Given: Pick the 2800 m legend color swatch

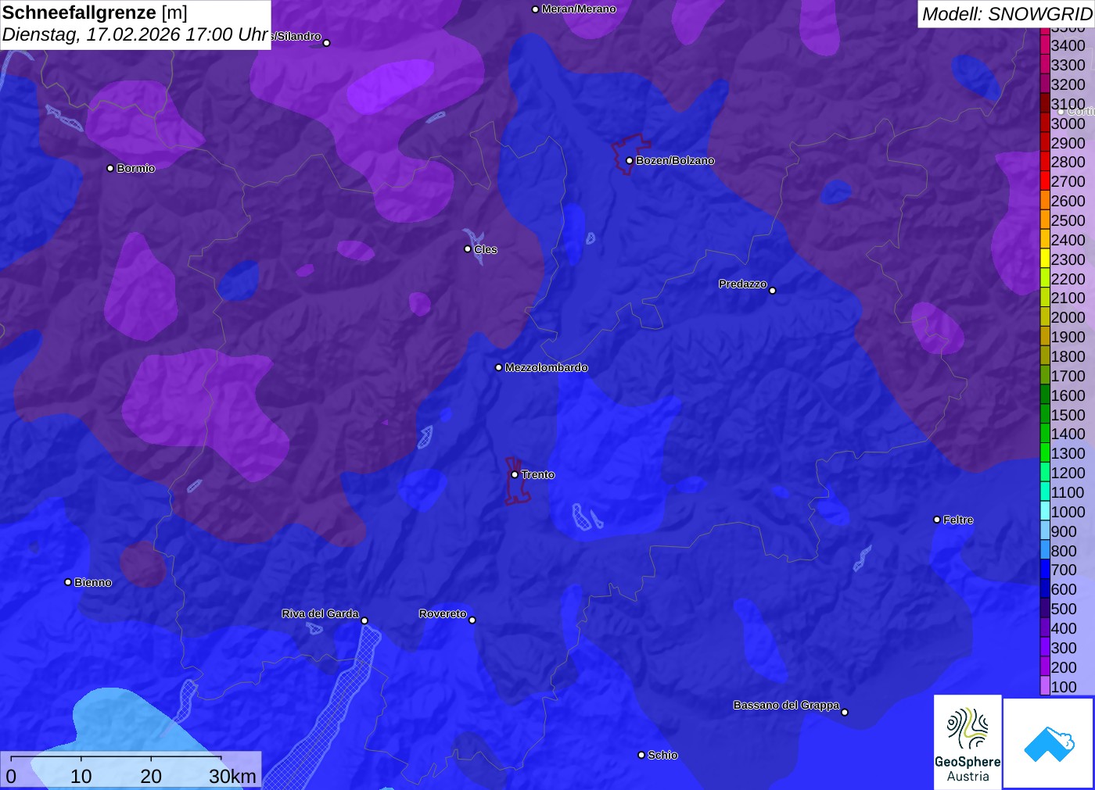Looking at the screenshot, I should (x=1045, y=162).
